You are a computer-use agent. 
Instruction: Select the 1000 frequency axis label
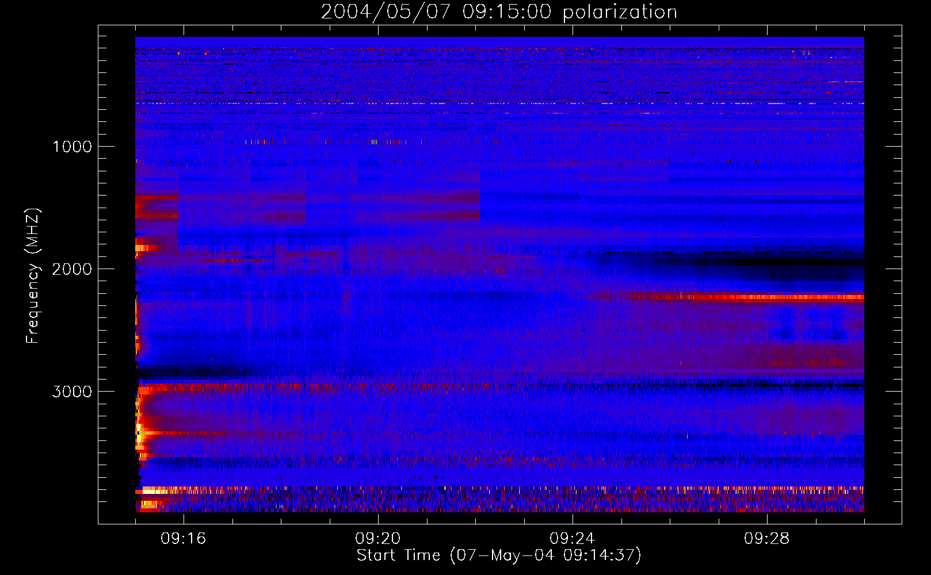(x=72, y=147)
